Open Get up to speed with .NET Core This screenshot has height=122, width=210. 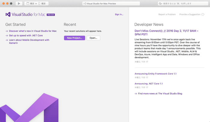coord(25,35)
